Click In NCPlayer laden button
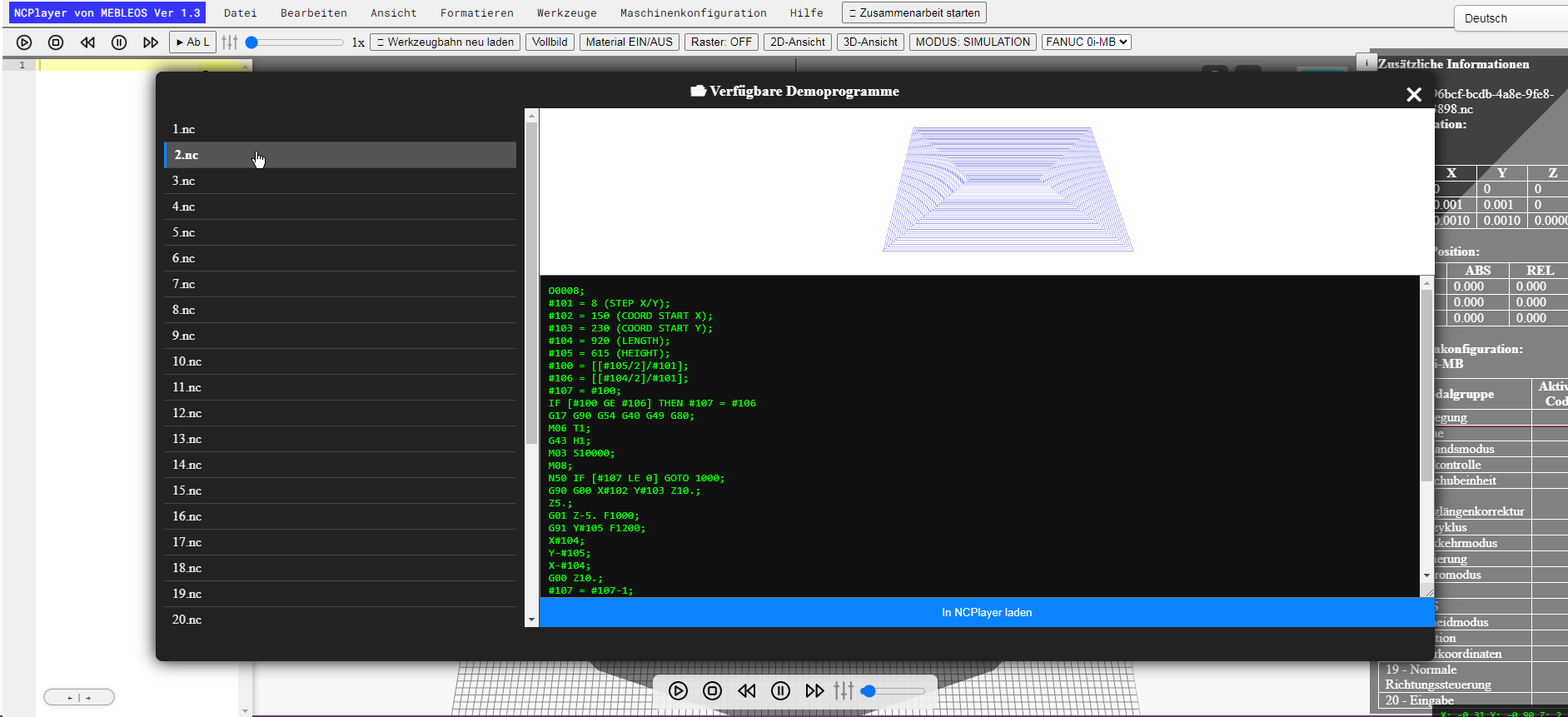The height and width of the screenshot is (717, 1568). coord(987,612)
